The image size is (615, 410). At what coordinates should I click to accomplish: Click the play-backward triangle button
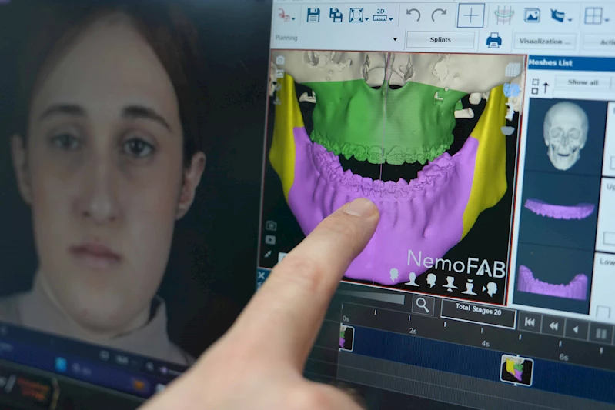tap(576, 330)
